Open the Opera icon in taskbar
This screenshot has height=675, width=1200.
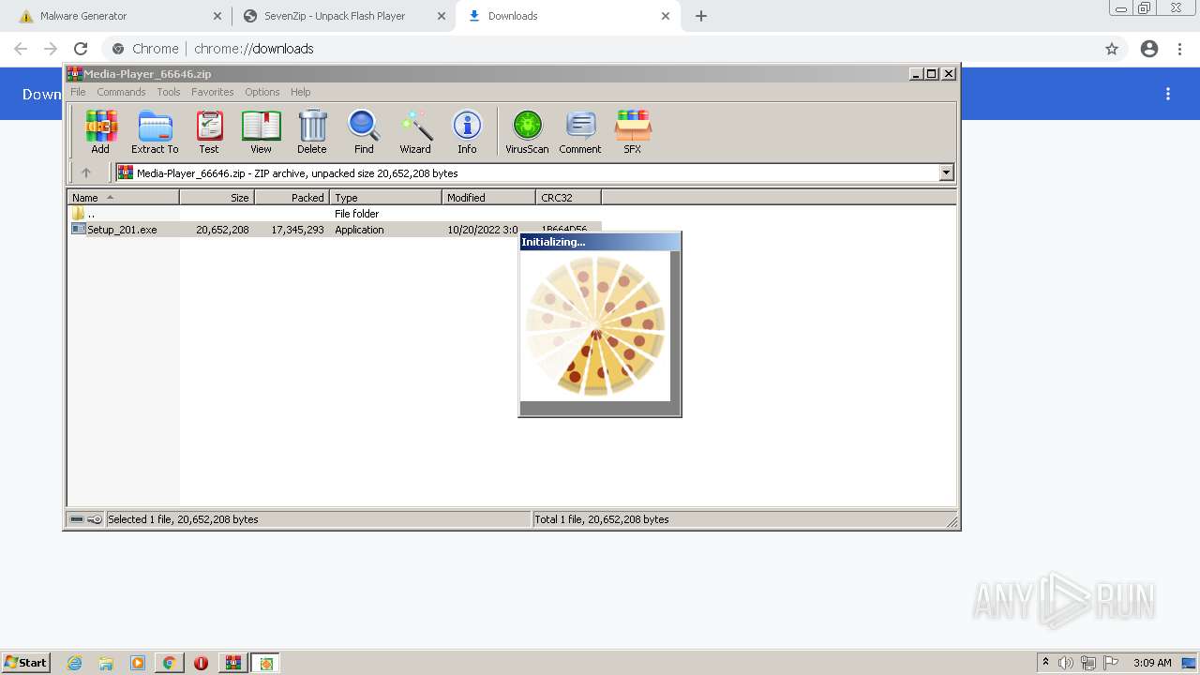tap(201, 663)
